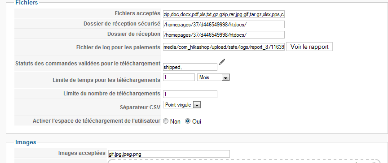388x163 pixels.
Task: Select the 'Non' radio for user download area
Action: (166, 121)
